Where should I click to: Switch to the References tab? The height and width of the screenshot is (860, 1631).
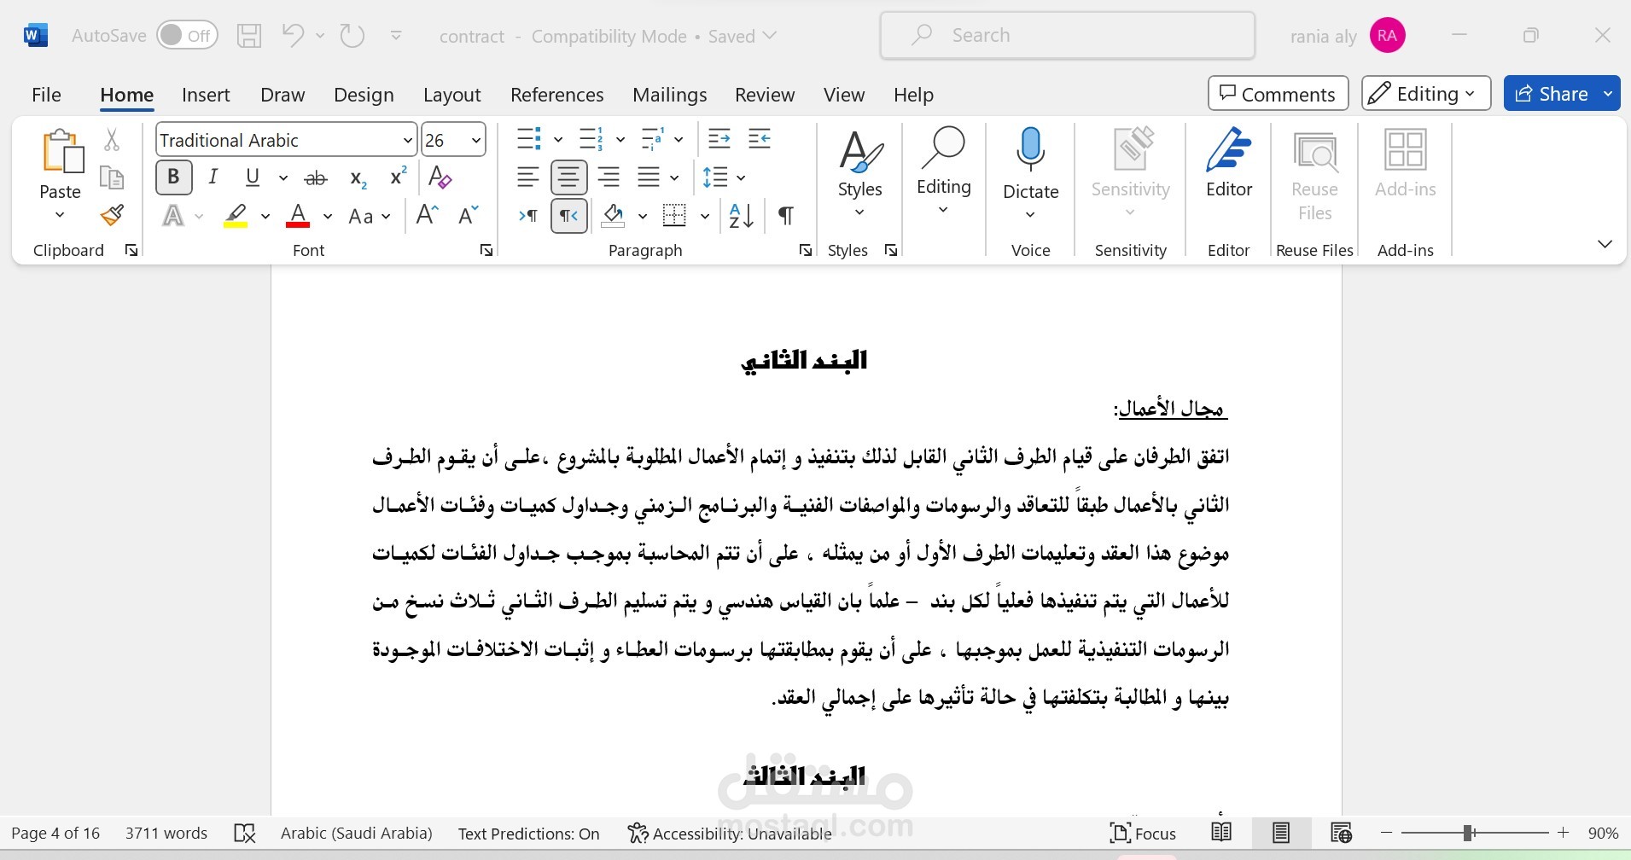click(x=556, y=95)
